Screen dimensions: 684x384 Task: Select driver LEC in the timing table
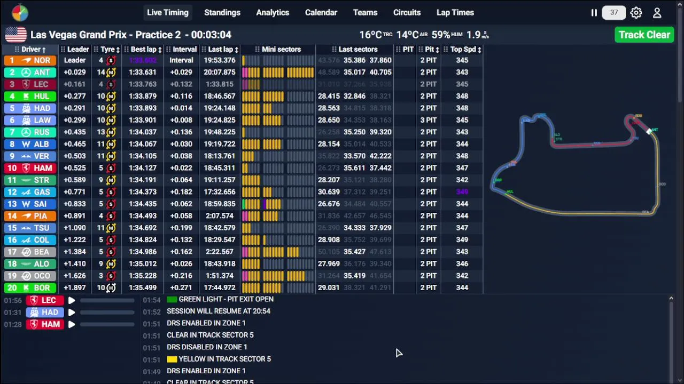point(30,84)
